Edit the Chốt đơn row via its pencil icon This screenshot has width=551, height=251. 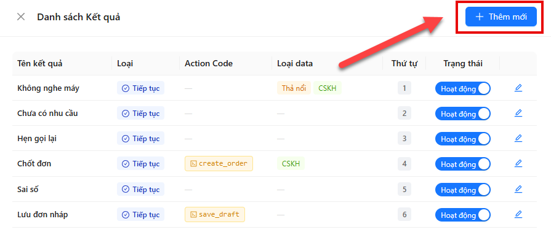tap(518, 163)
